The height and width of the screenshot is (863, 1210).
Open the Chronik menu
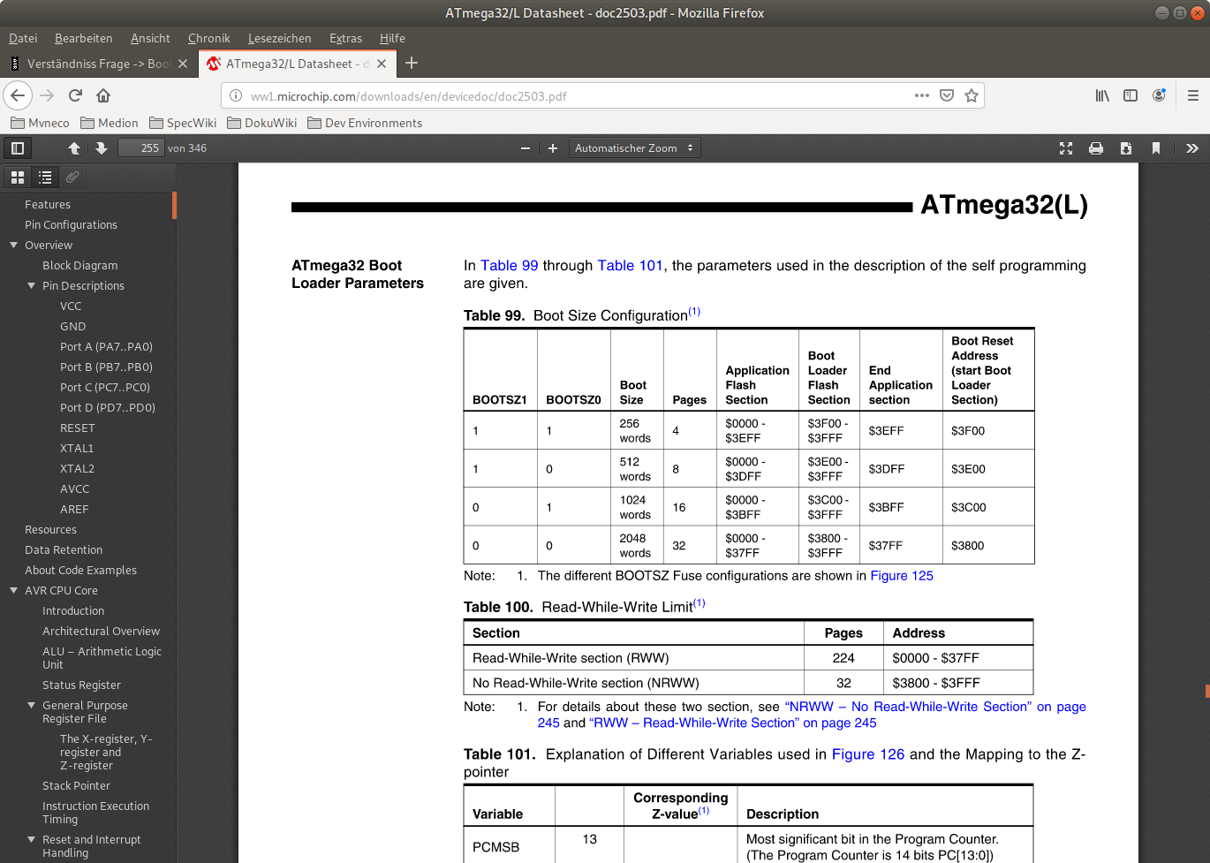209,38
